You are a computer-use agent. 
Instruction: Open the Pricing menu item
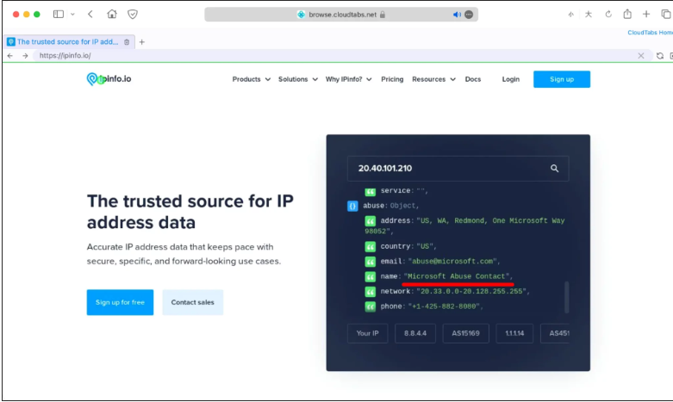[x=392, y=79]
